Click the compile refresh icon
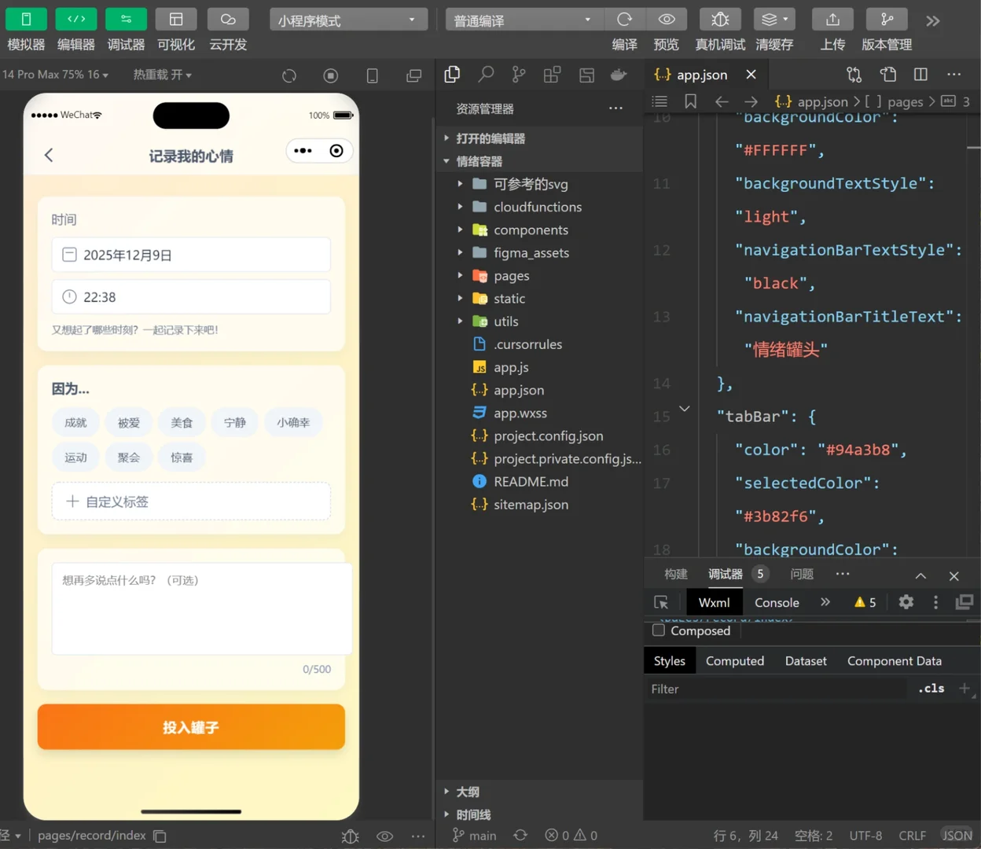This screenshot has height=849, width=981. click(625, 20)
